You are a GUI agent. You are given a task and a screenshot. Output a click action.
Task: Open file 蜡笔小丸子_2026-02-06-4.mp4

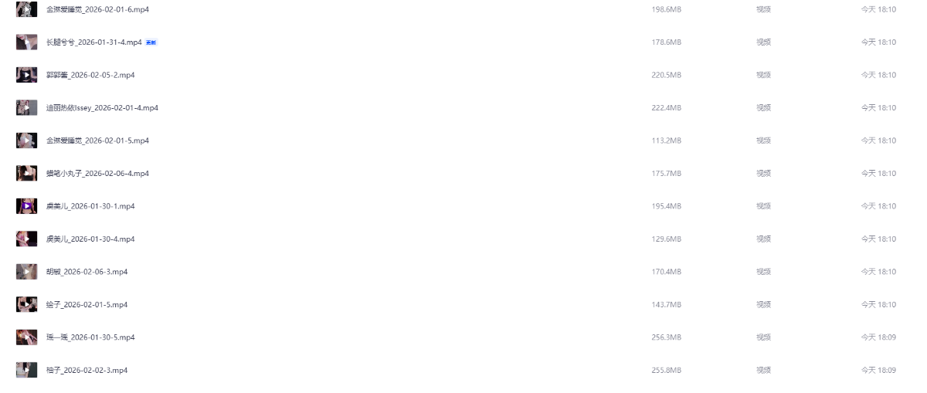[97, 174]
